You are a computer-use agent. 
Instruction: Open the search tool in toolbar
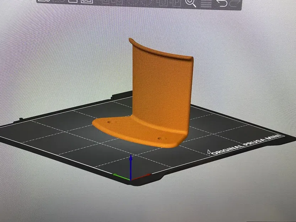(x=190, y=3)
